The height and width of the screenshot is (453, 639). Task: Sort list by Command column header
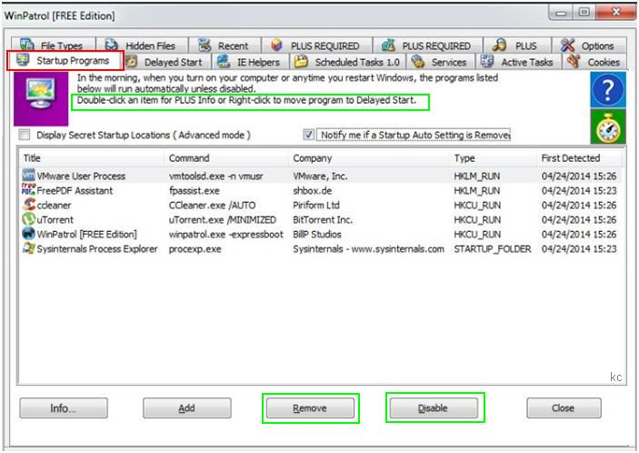pos(226,158)
